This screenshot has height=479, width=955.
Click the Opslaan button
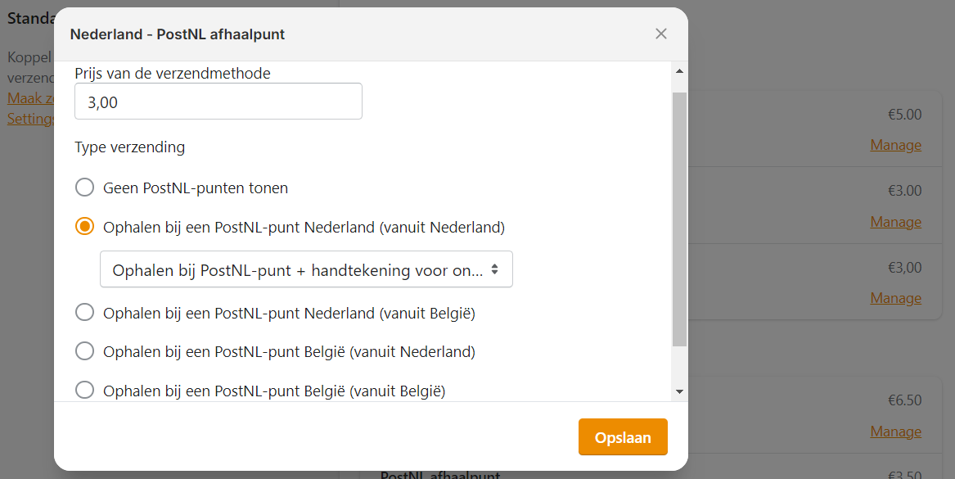623,436
